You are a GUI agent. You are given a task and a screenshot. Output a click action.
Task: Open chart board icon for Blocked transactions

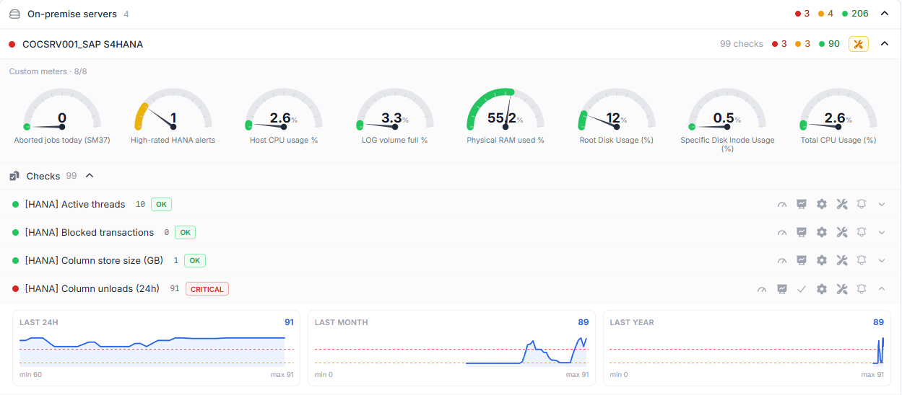tap(802, 232)
